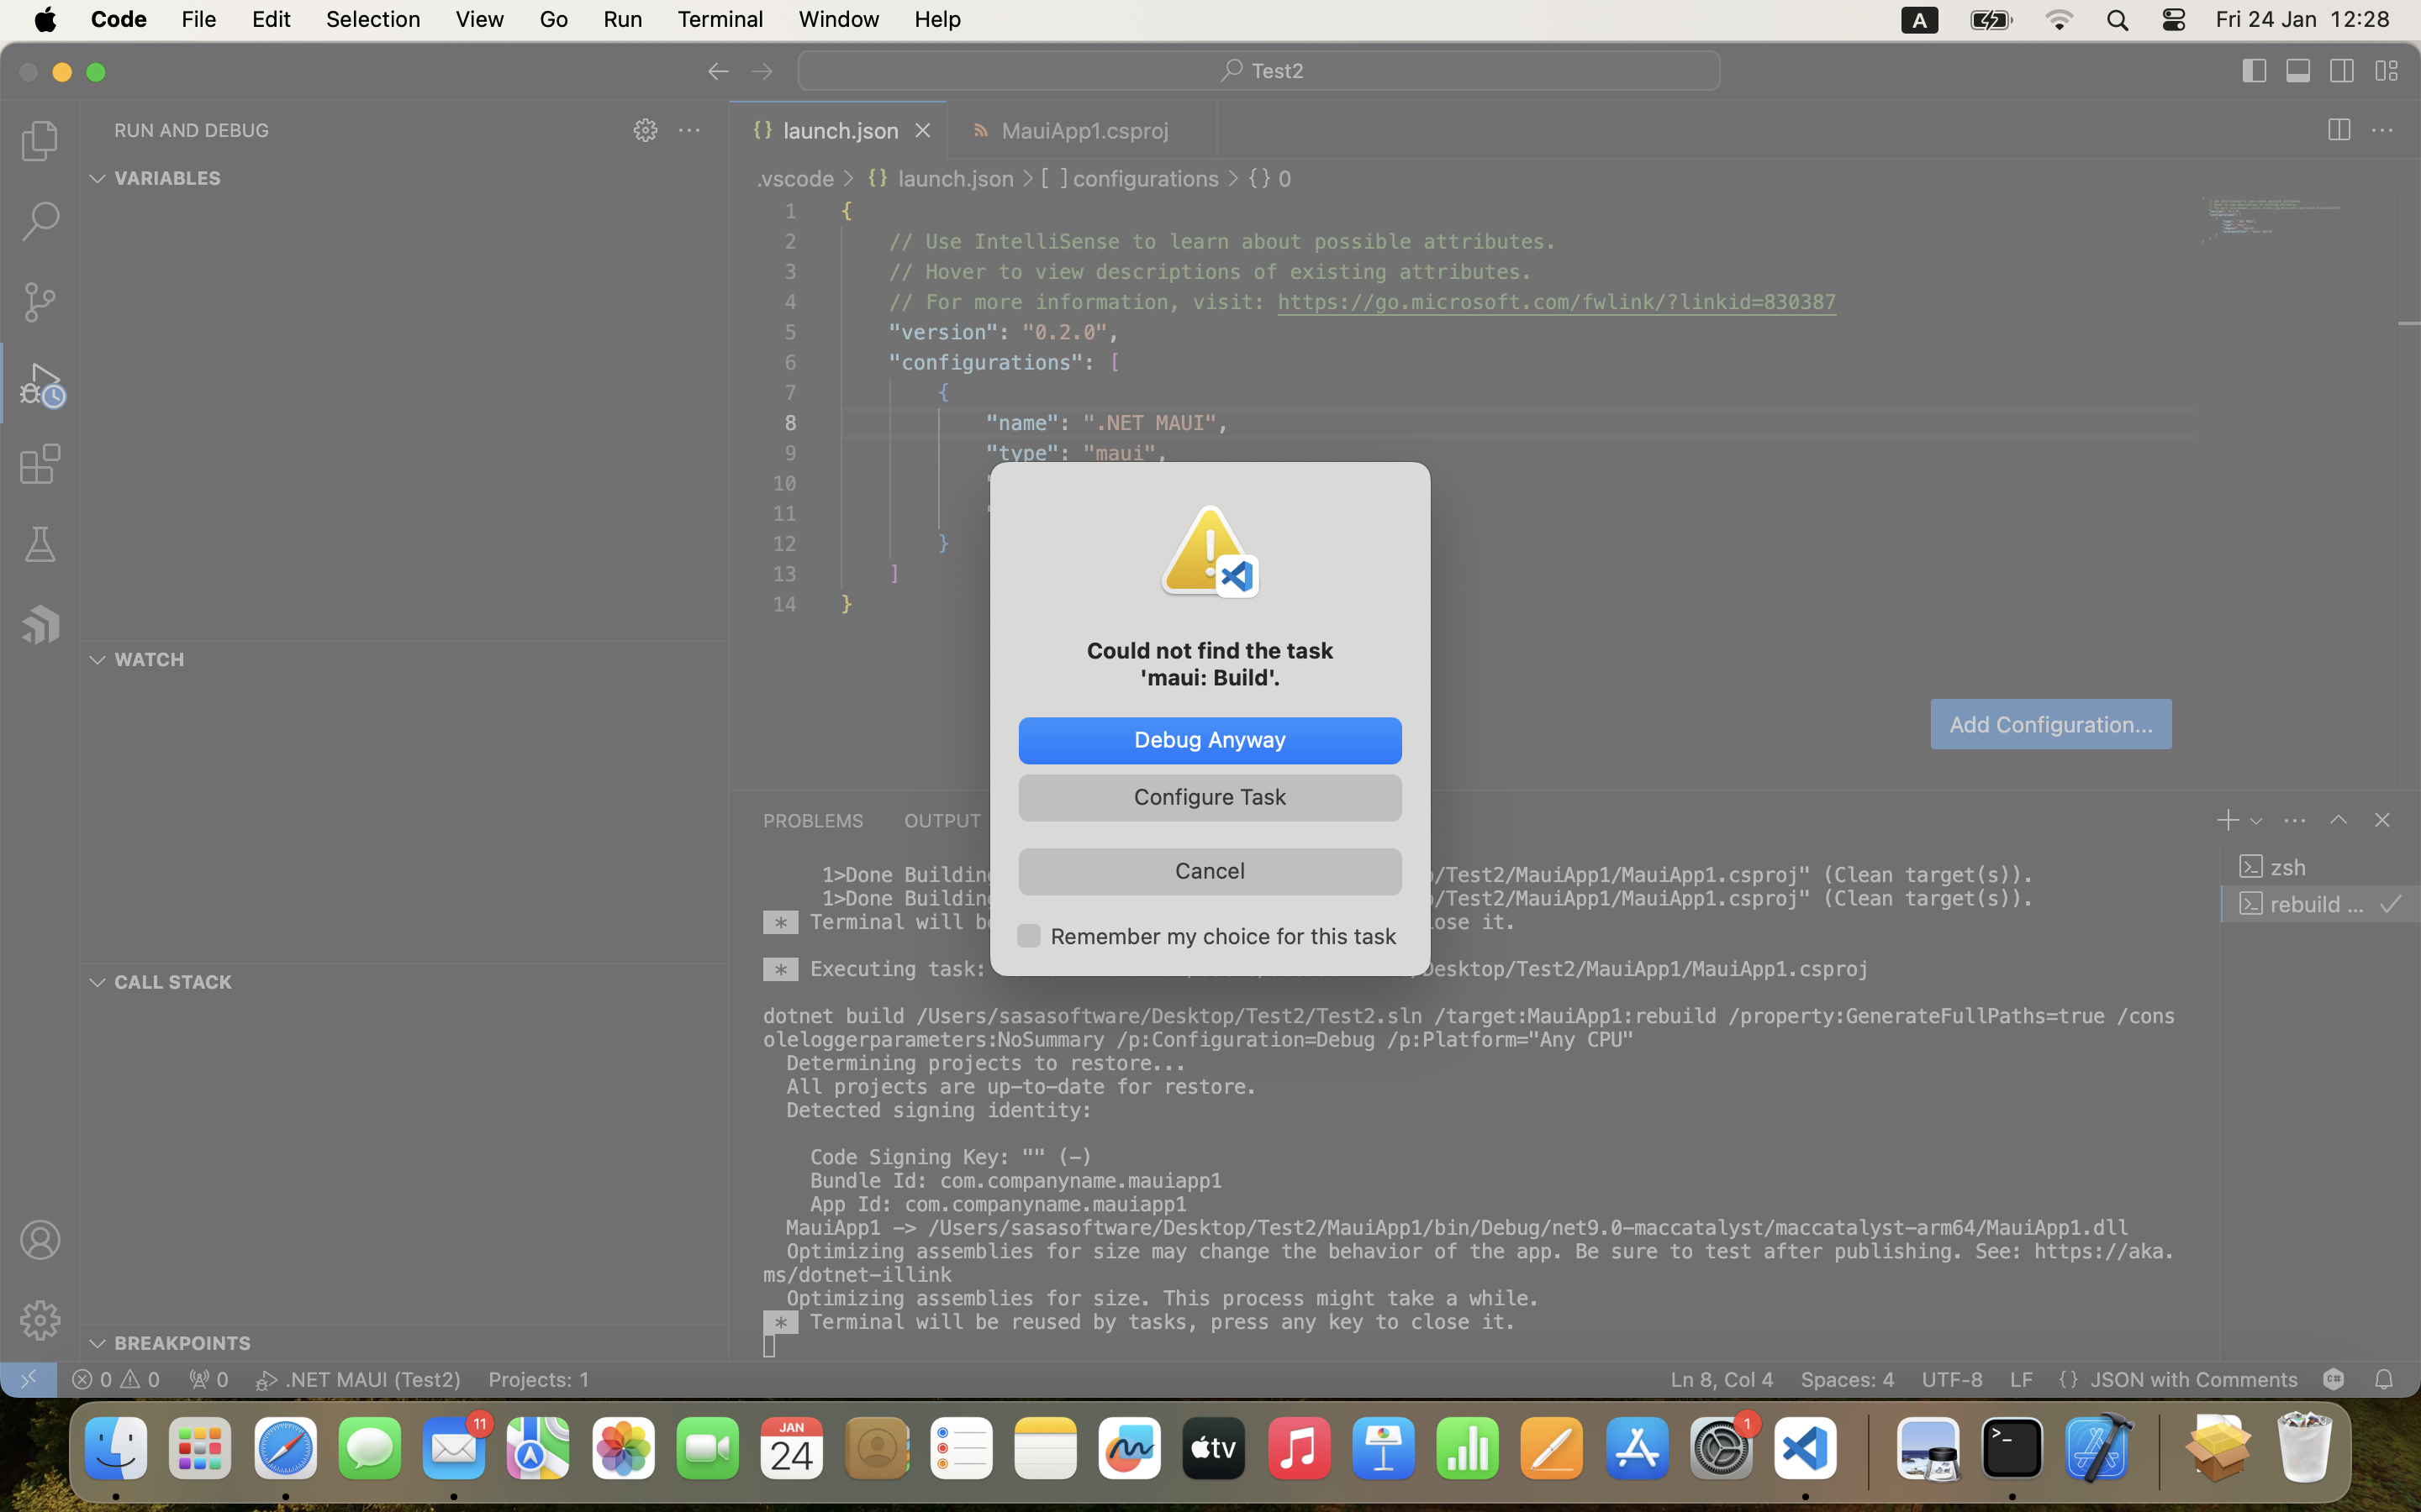2421x1512 pixels.
Task: Open the Search view in activity bar
Action: click(40, 222)
